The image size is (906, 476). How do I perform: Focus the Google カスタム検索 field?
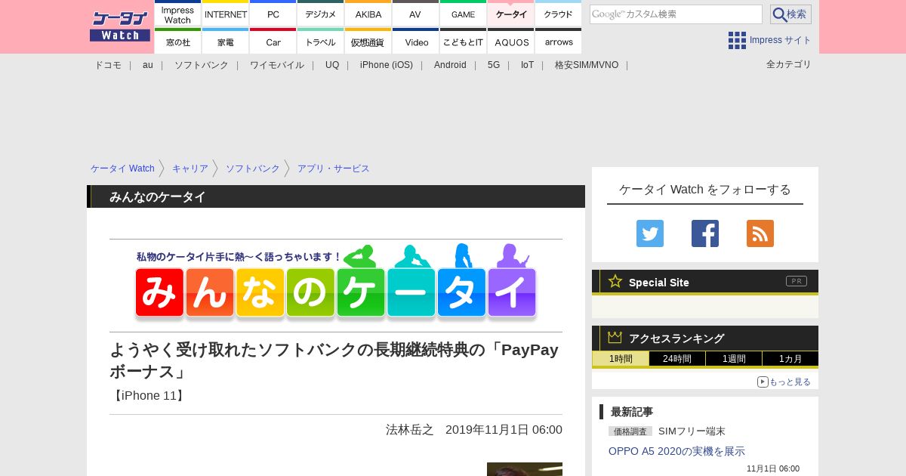pyautogui.click(x=676, y=14)
